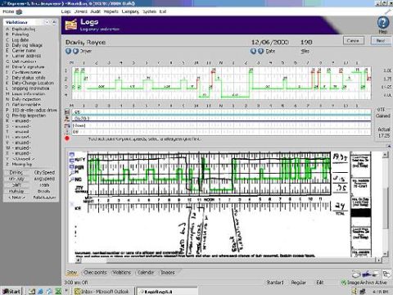The width and height of the screenshot is (393, 295).
Task: Select violation B False log
Action: coord(20,34)
